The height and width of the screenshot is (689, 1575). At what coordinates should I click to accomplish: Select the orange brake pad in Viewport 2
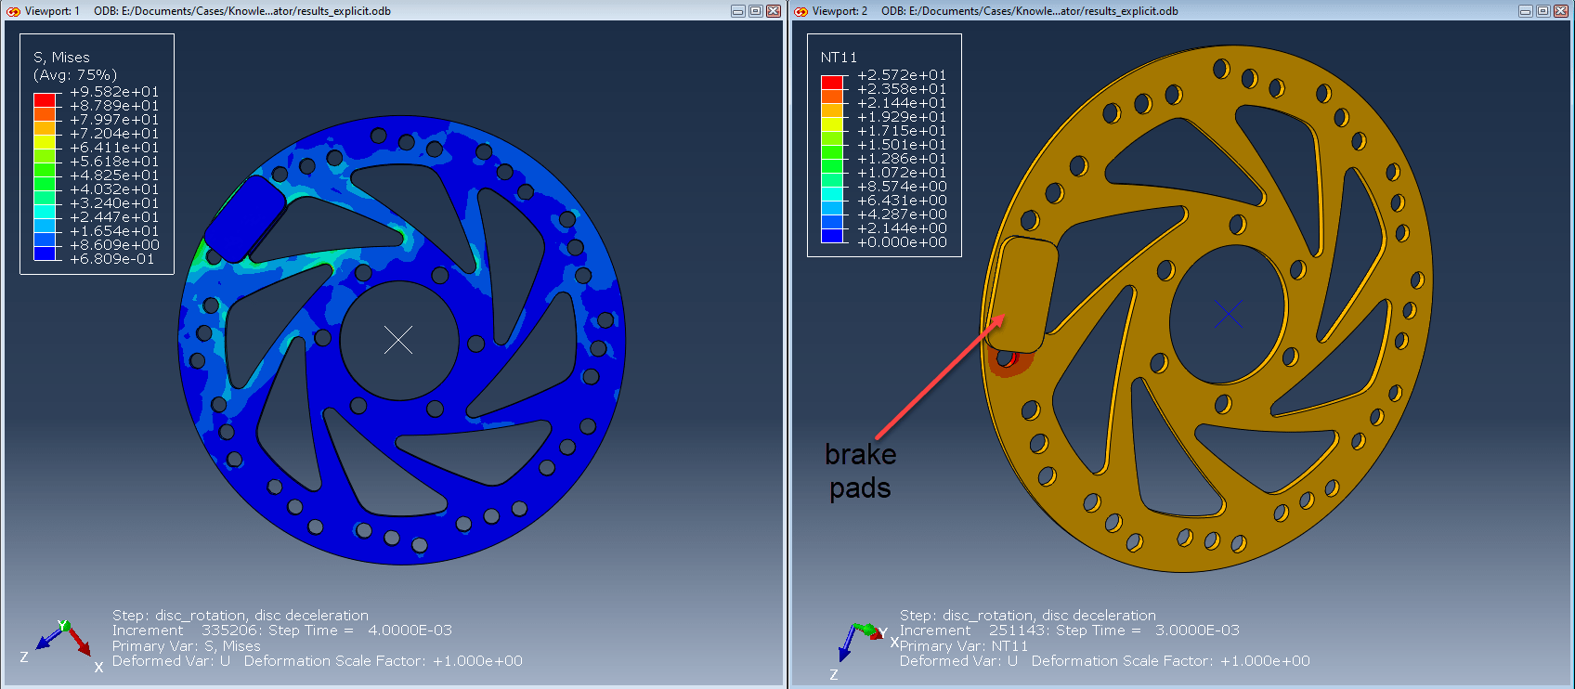pos(1022,293)
